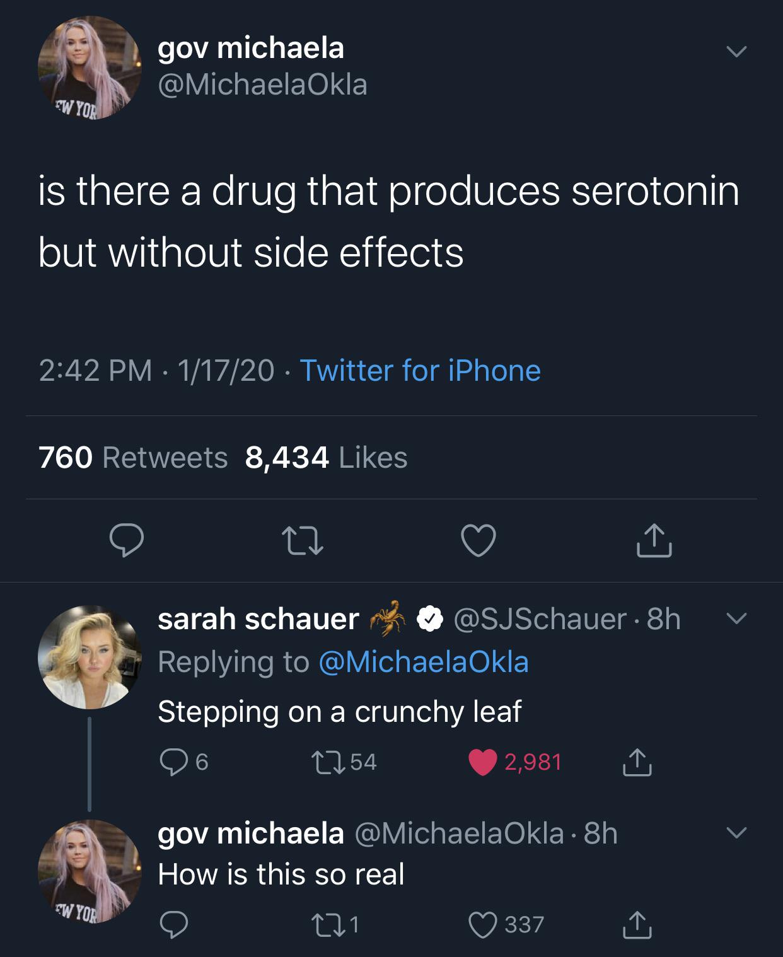Share the main serotonin tweet
783x957 pixels.
pos(654,540)
